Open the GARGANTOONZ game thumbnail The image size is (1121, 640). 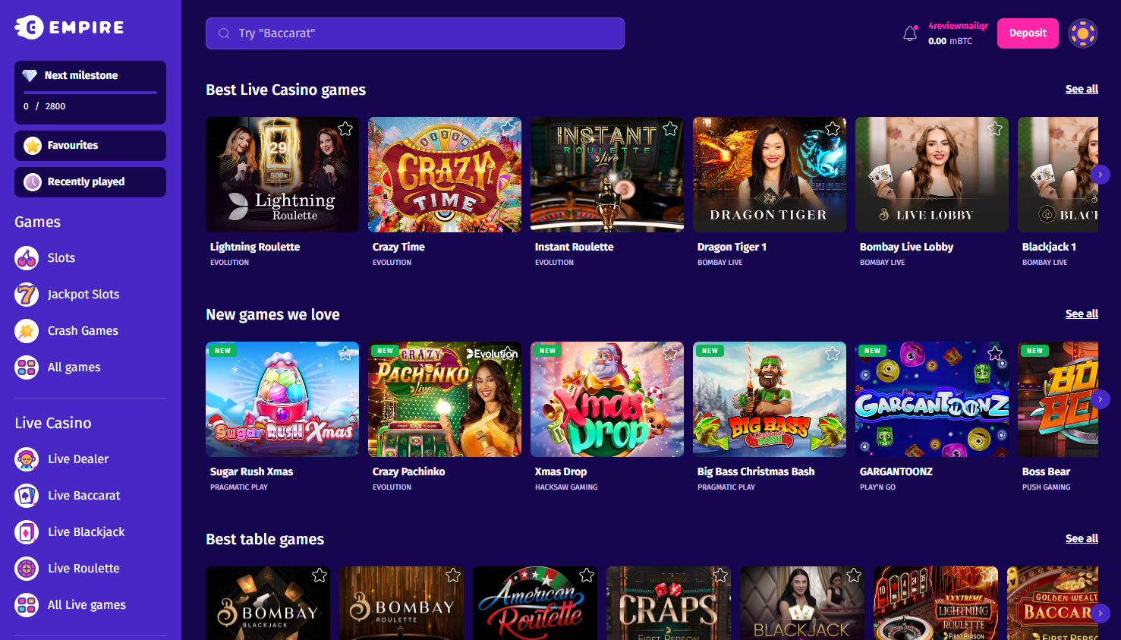click(932, 399)
